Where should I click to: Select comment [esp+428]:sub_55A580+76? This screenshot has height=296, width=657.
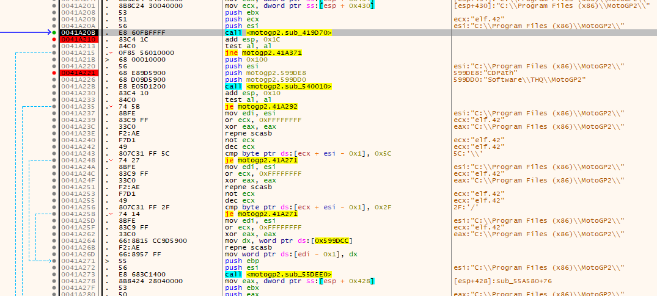[503, 281]
